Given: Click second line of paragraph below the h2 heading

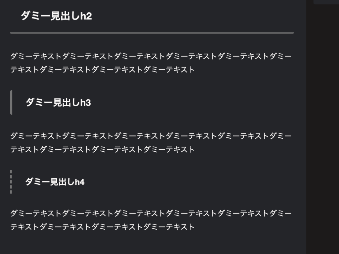Looking at the screenshot, I should pyautogui.click(x=102, y=70).
